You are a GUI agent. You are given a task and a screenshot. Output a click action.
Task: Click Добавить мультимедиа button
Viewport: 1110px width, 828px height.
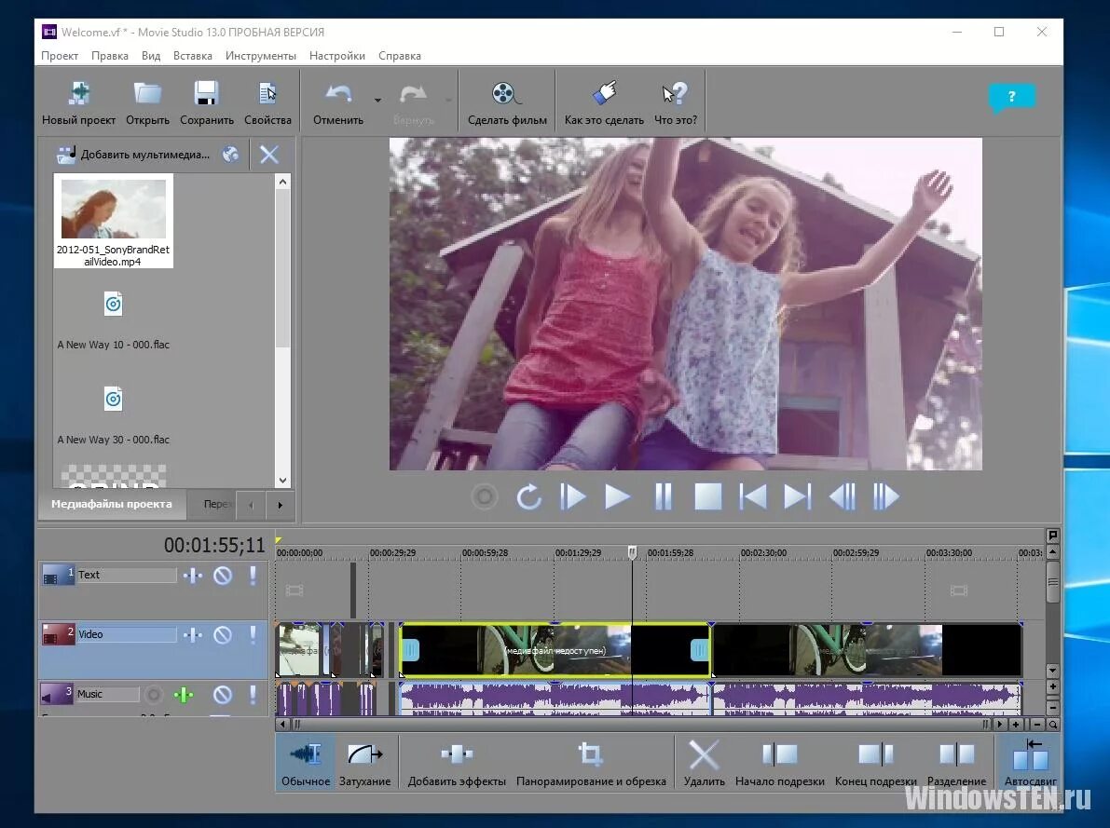point(133,155)
